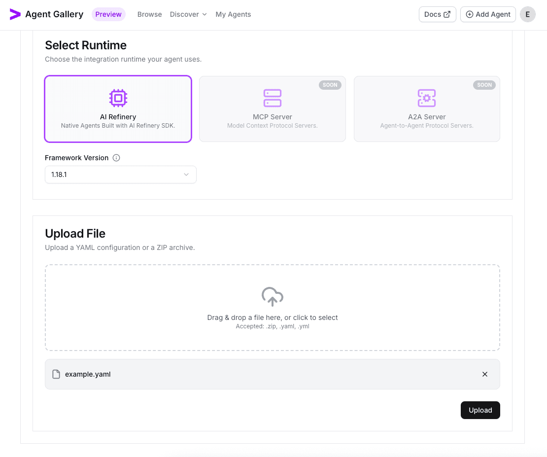Screen dimensions: 547x457
Task: Click the cloud upload icon
Action: [x=273, y=297]
